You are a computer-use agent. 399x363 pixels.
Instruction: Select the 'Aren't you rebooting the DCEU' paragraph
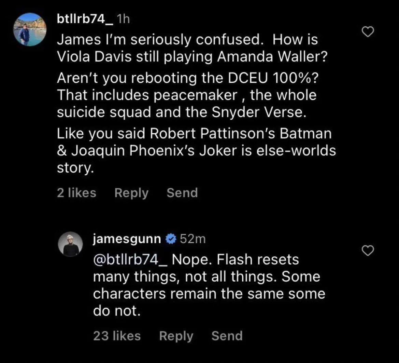coord(187,95)
